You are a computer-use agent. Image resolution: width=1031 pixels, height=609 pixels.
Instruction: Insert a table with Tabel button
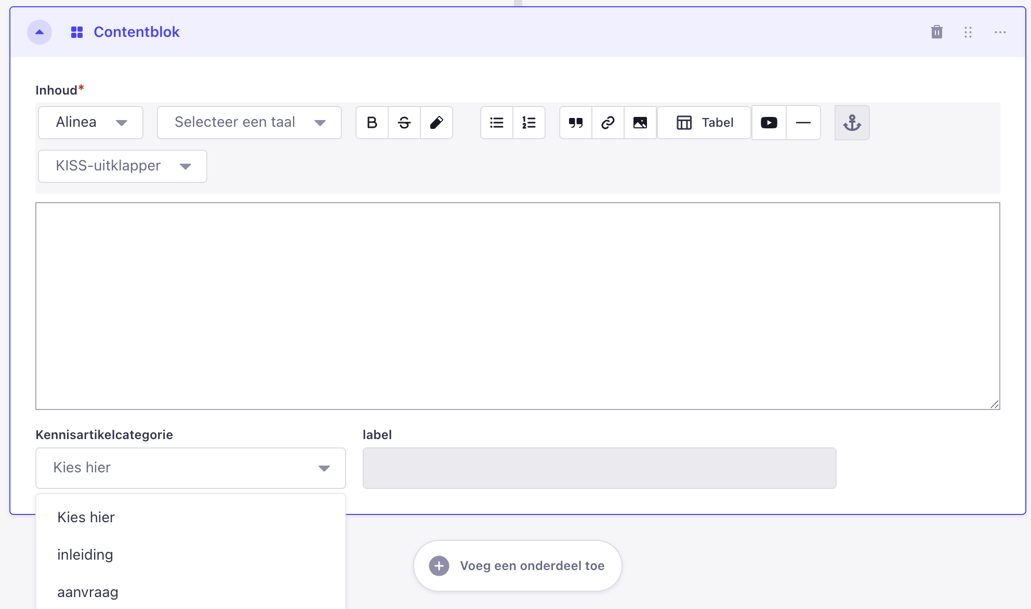point(705,123)
